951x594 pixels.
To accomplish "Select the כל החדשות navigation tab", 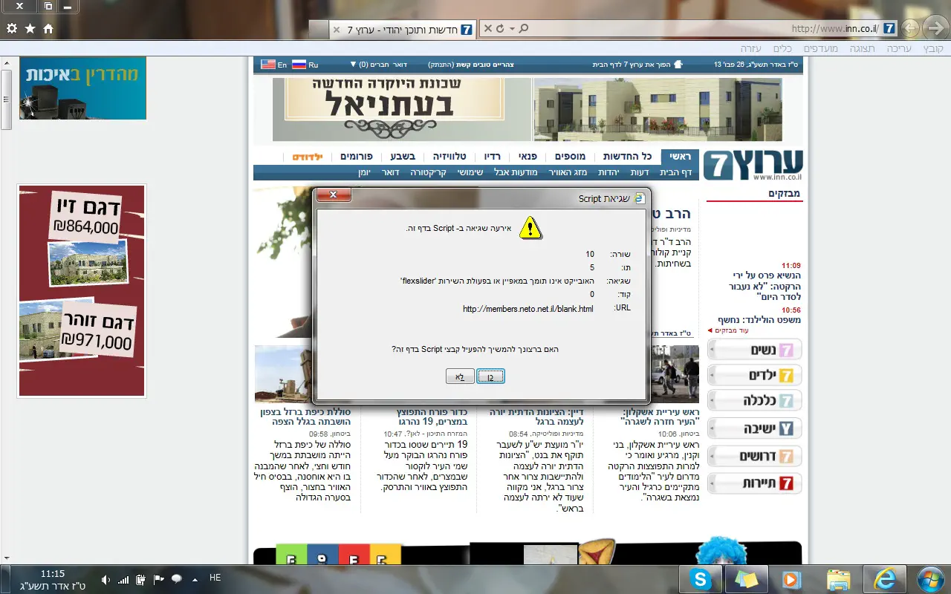I will pos(628,157).
